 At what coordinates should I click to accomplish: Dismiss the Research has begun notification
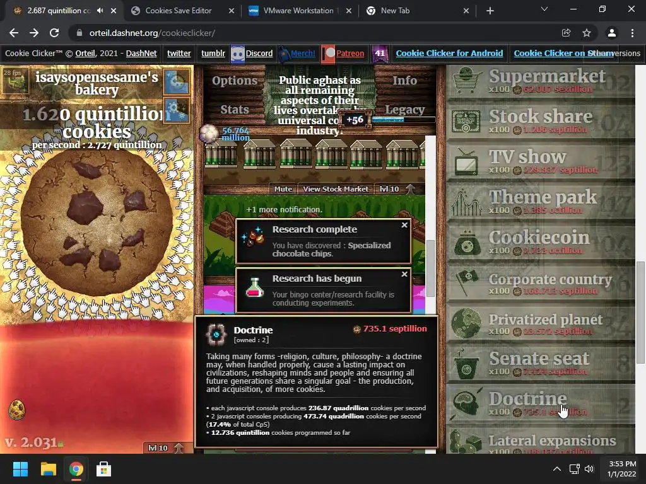(404, 274)
